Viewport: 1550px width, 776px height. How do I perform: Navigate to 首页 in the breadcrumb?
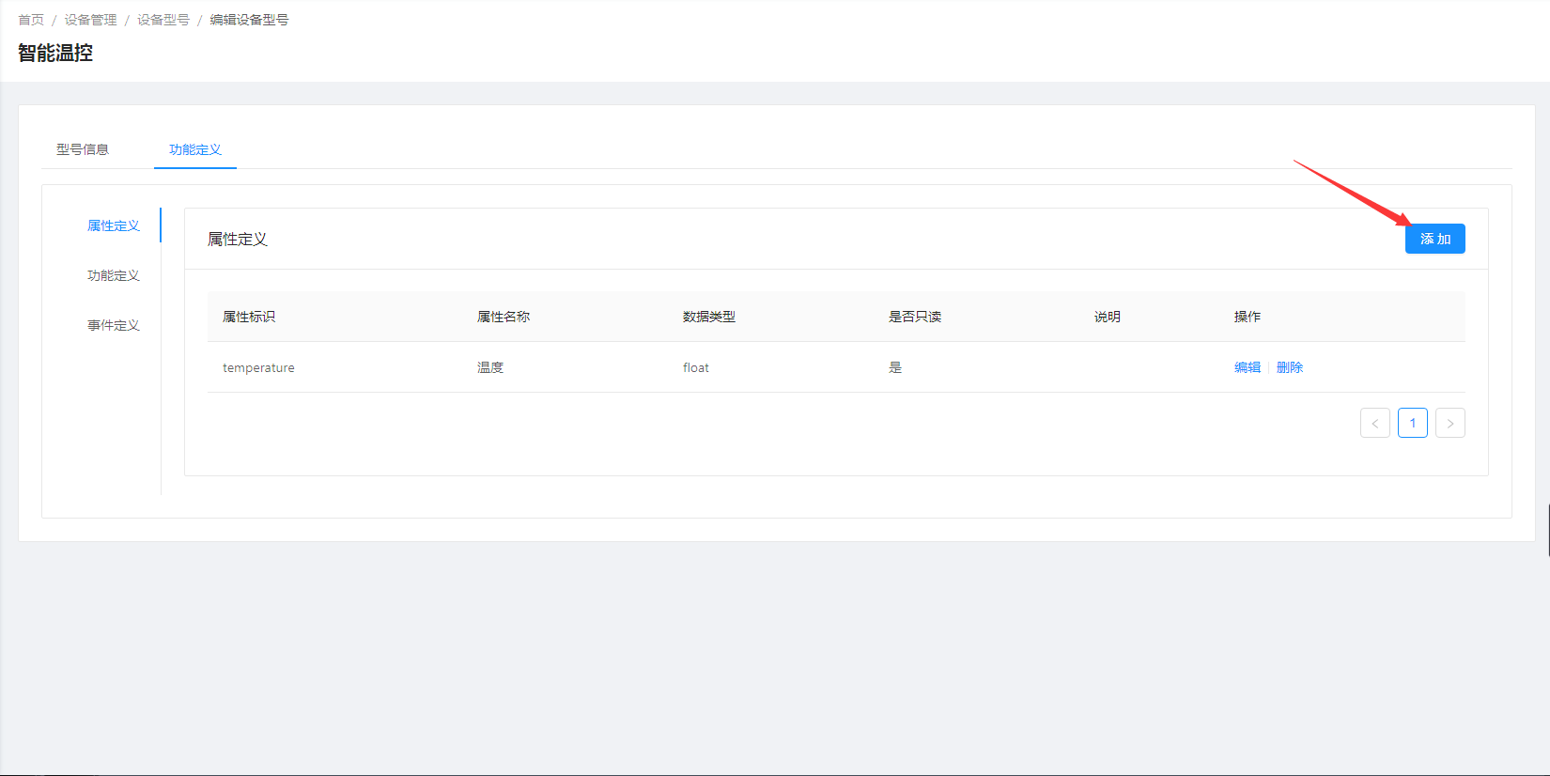(x=31, y=20)
